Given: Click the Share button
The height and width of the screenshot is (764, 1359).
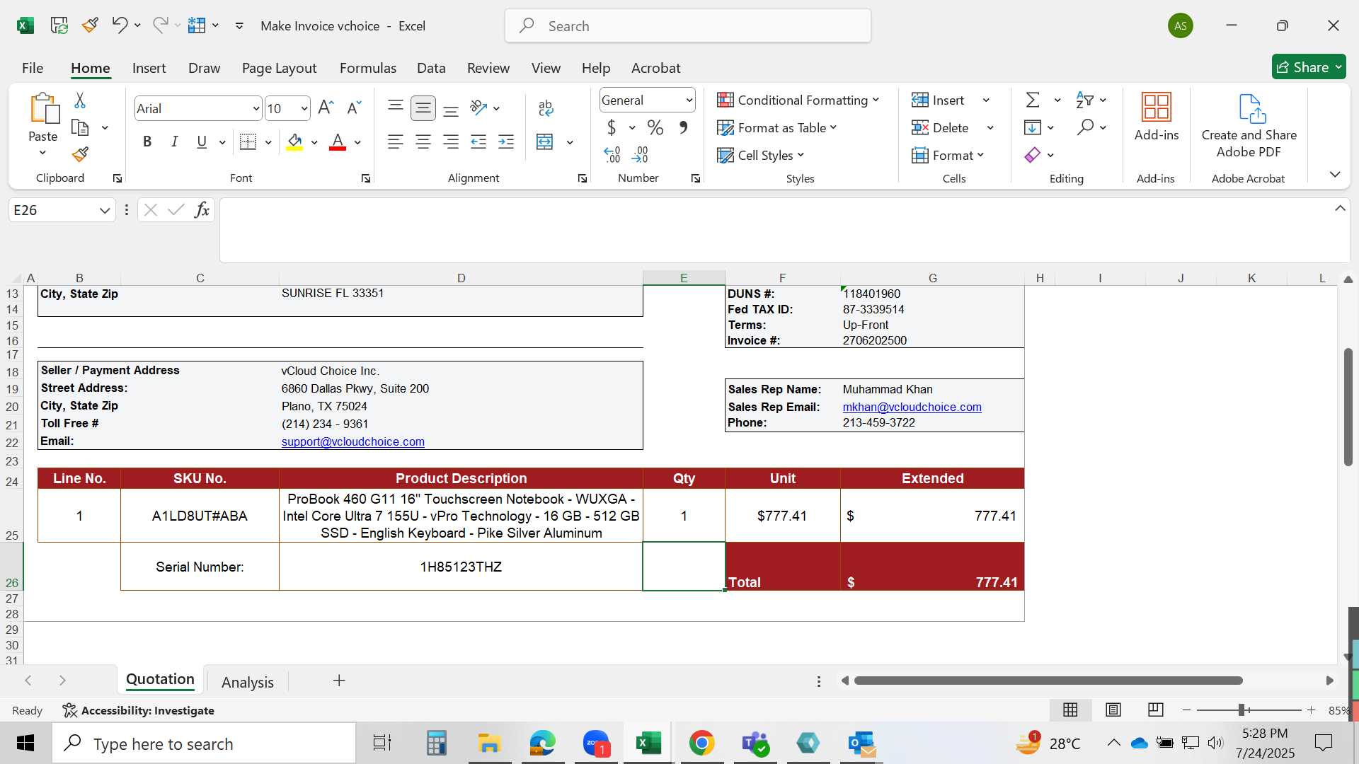Looking at the screenshot, I should [x=1308, y=67].
